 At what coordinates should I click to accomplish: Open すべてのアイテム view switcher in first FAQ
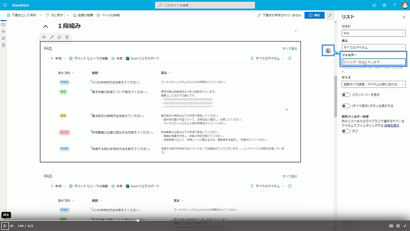[267, 58]
